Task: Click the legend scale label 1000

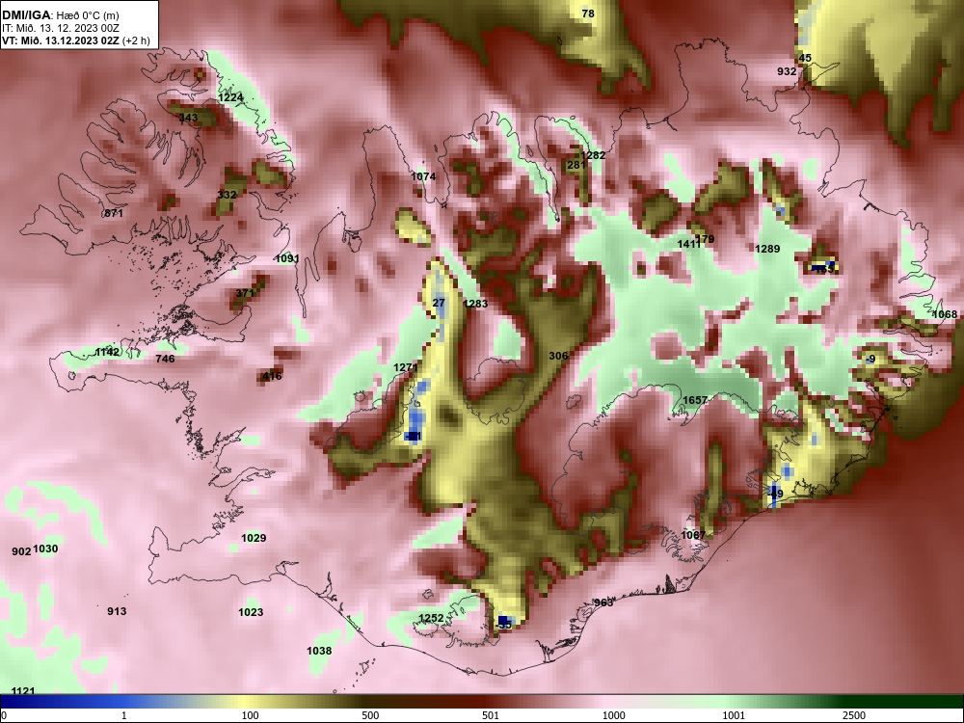Action: (613, 715)
